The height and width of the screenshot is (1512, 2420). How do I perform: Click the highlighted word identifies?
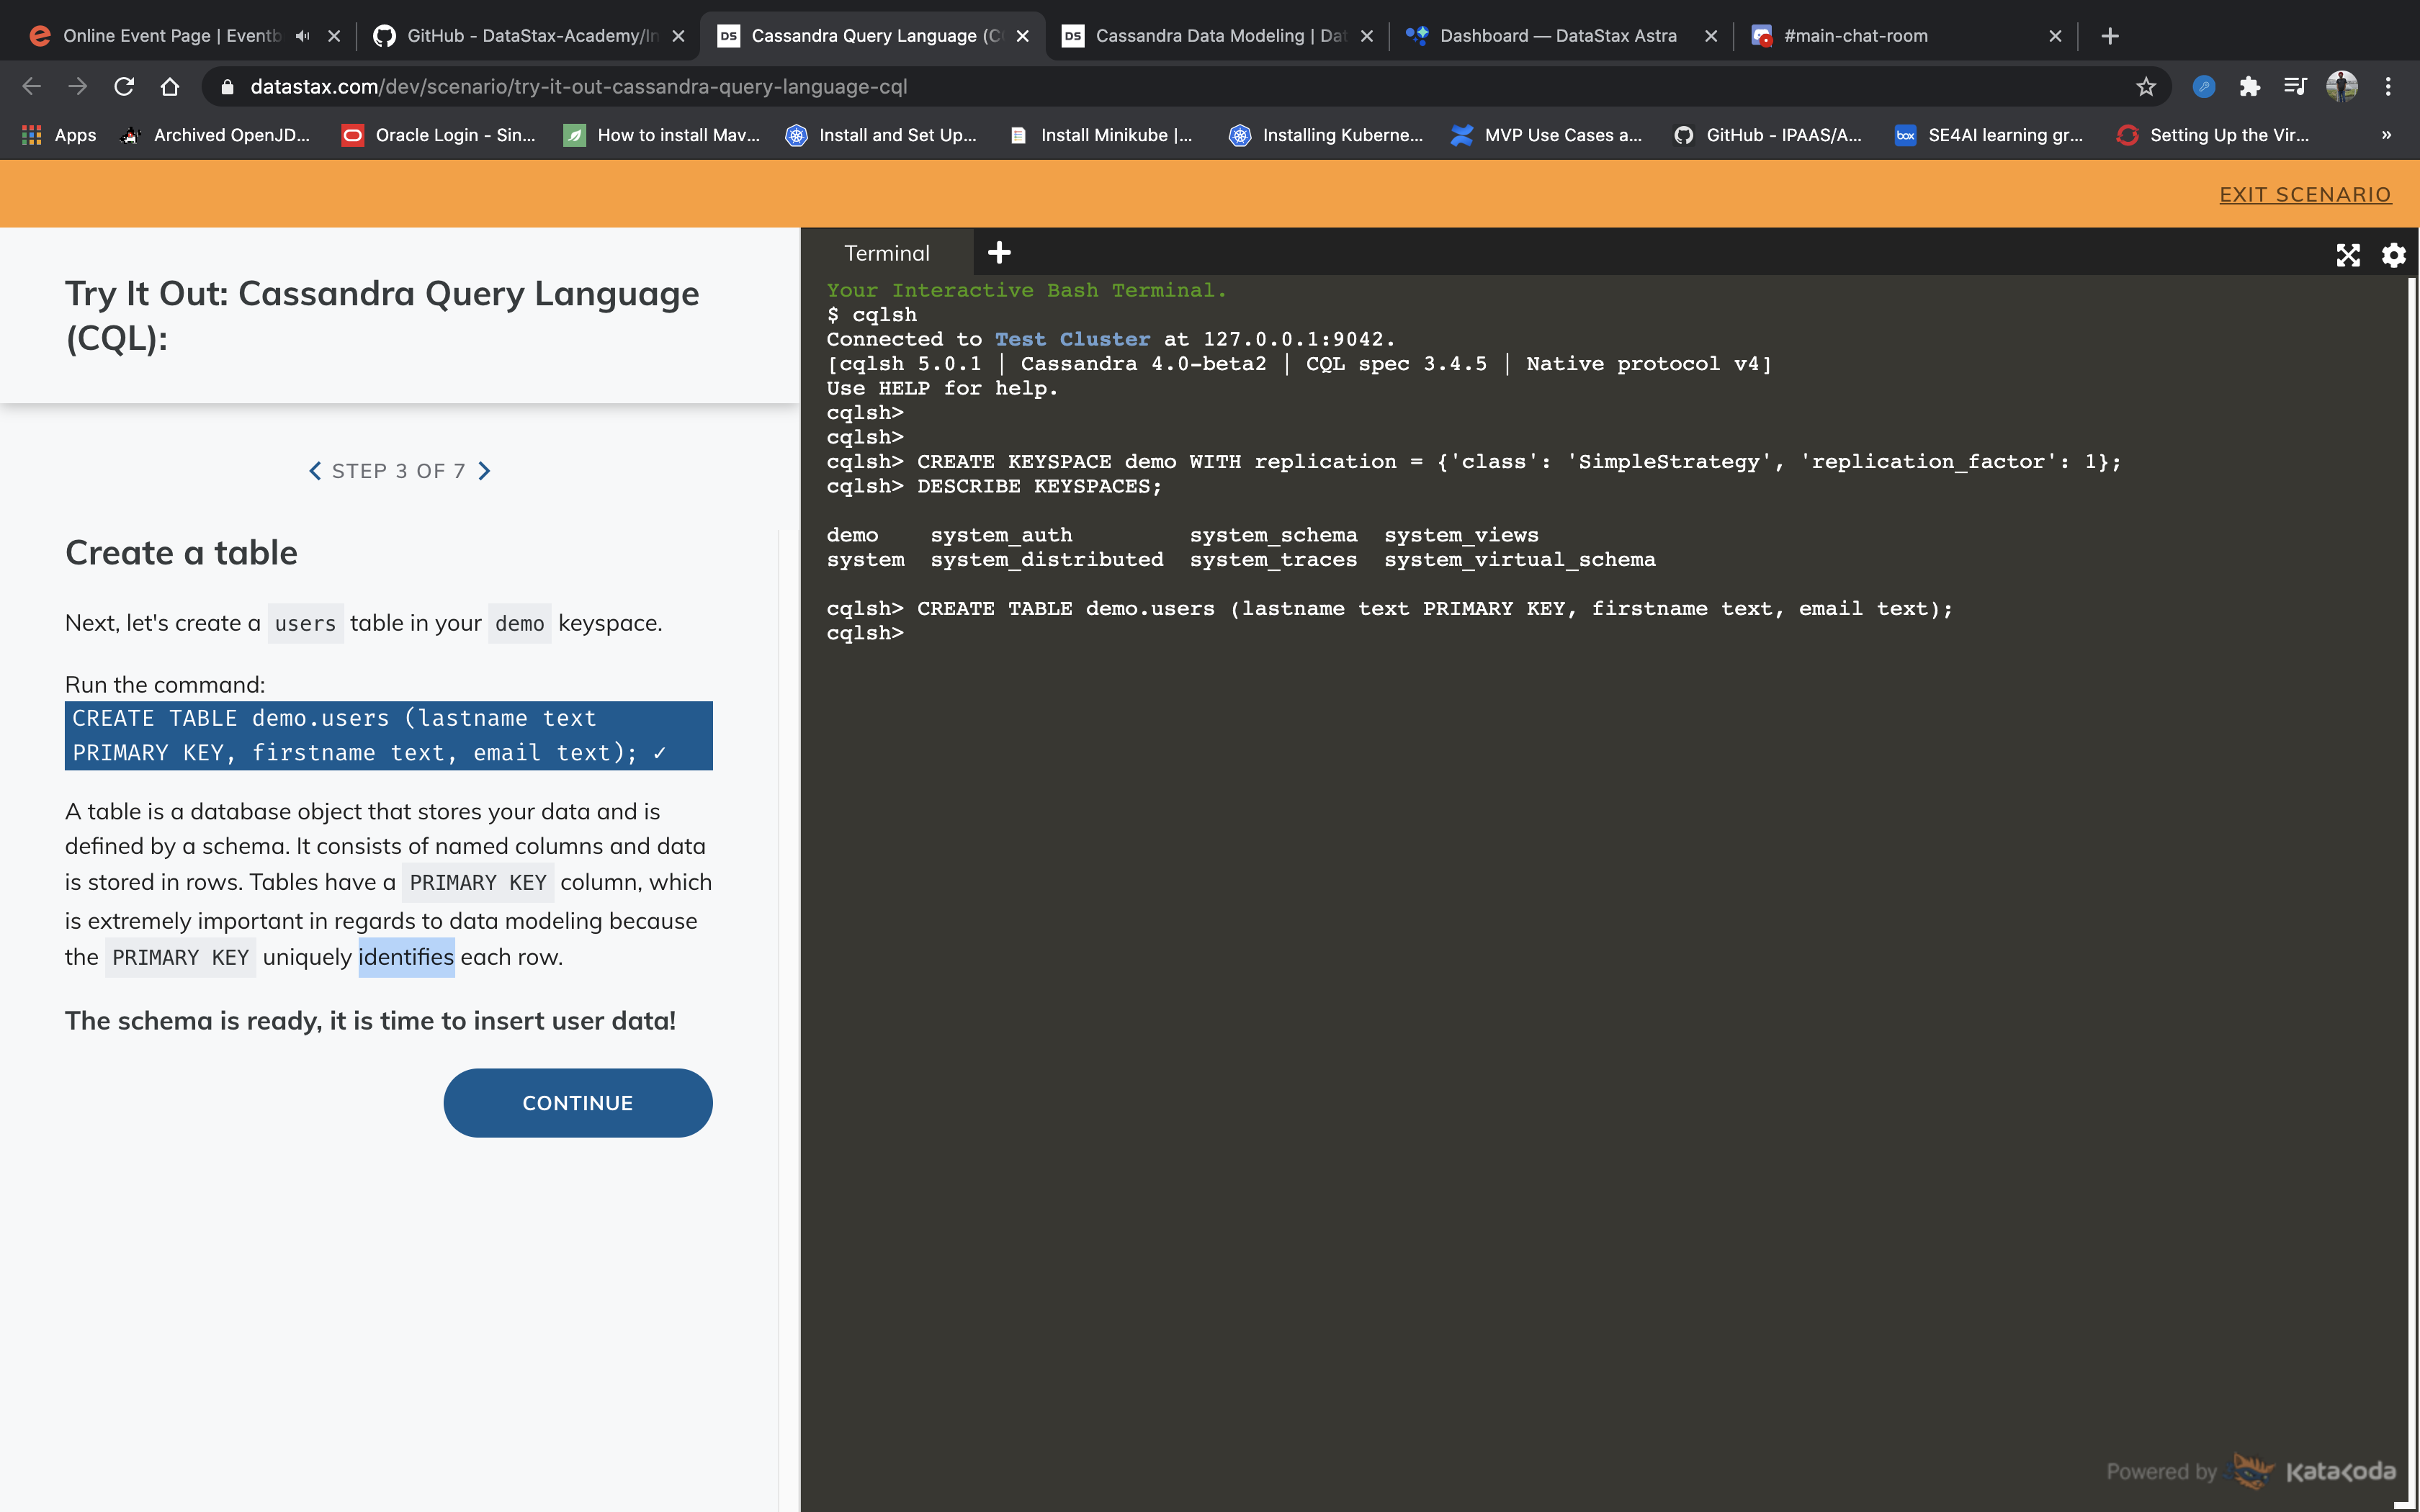click(406, 957)
